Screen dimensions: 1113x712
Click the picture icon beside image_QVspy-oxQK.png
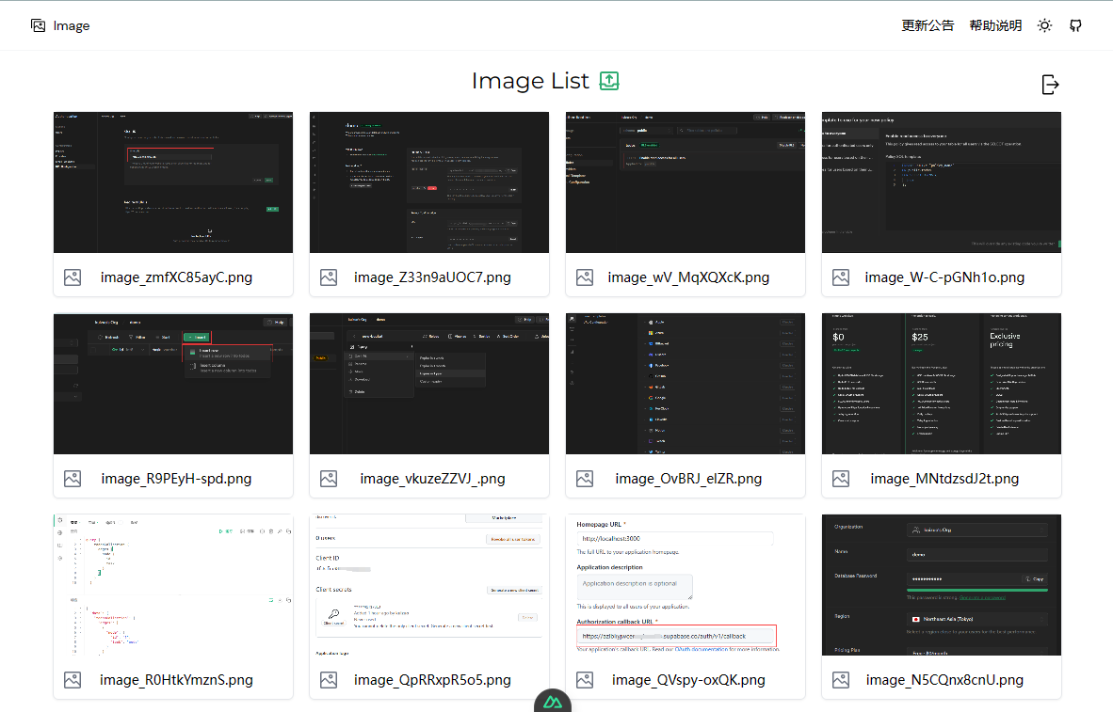coord(585,679)
